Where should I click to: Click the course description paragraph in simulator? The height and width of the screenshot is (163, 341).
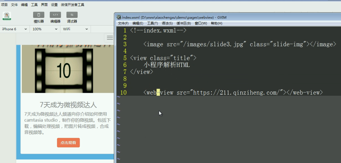click(x=68, y=123)
